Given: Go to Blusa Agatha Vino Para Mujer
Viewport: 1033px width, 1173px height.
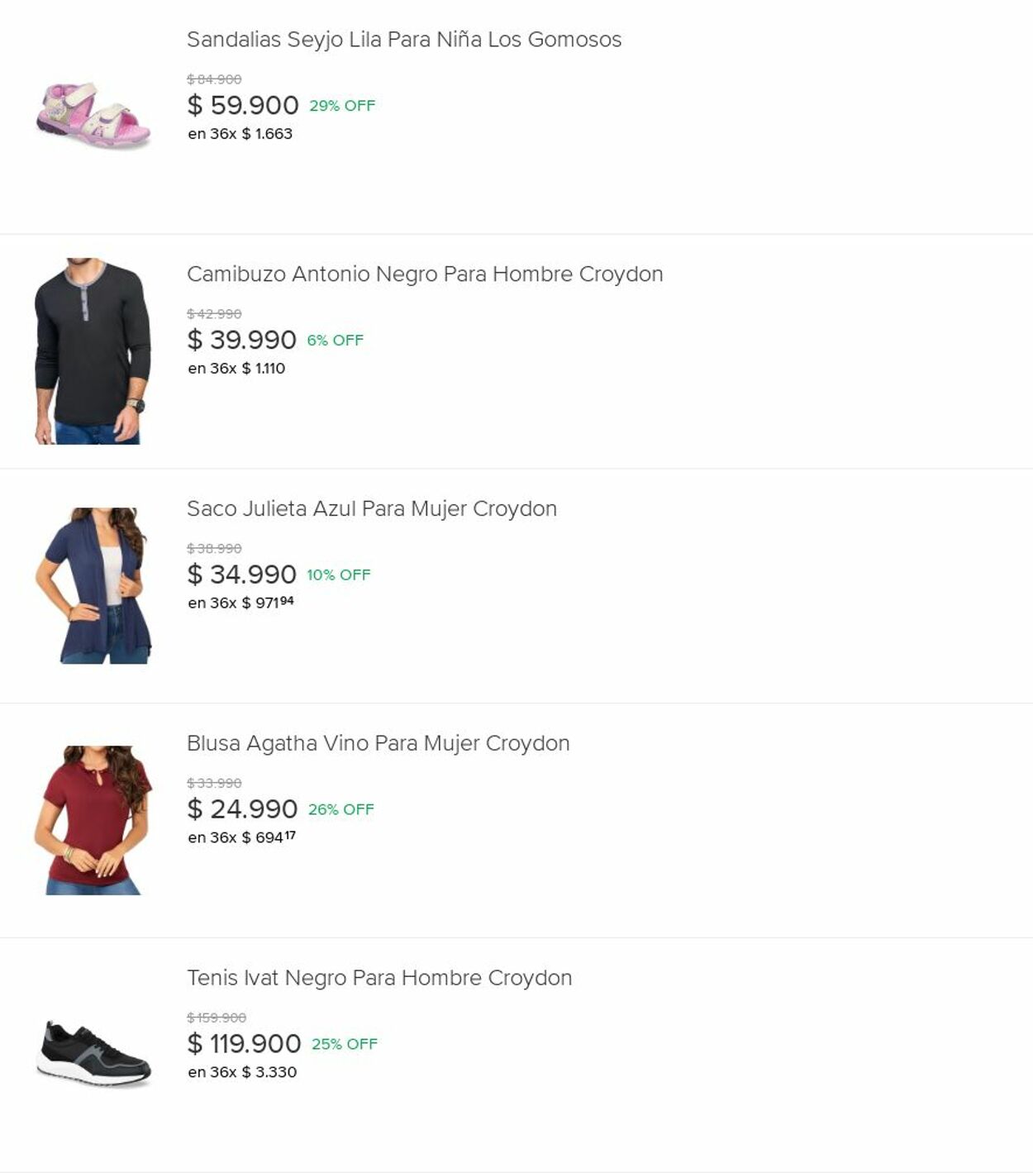Looking at the screenshot, I should (x=378, y=744).
